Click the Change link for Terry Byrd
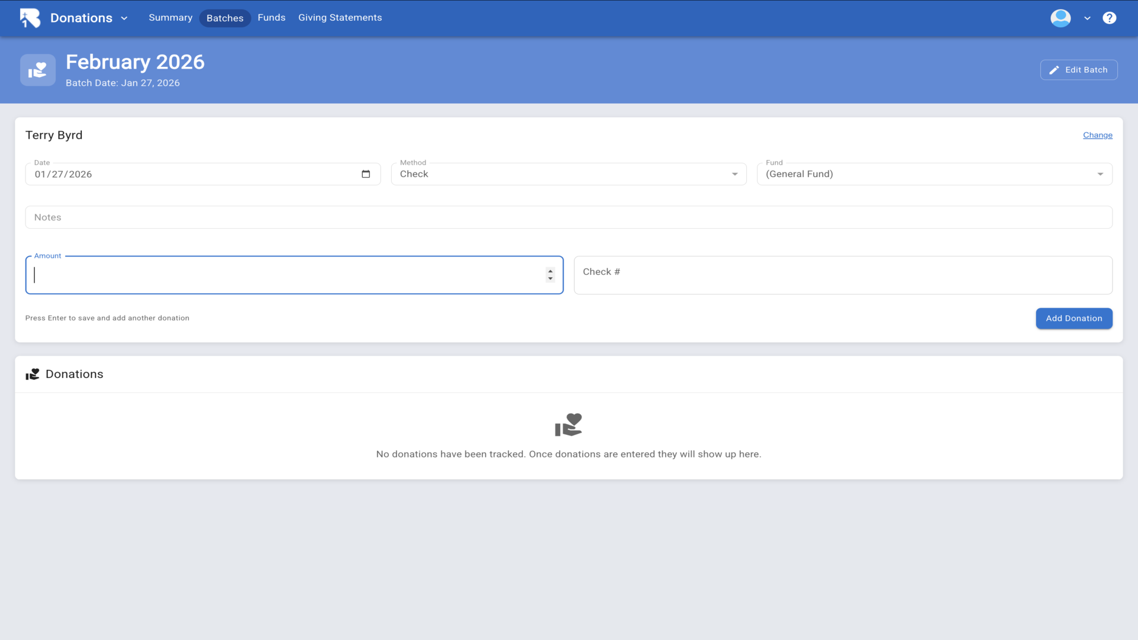 click(1097, 135)
